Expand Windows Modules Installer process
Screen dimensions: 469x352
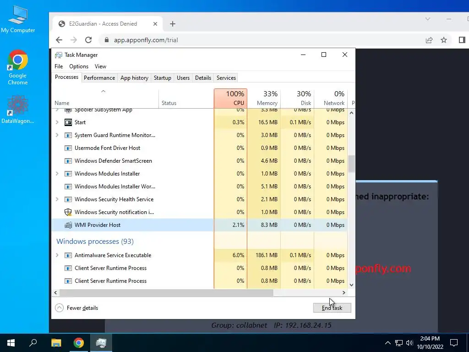coord(57,174)
